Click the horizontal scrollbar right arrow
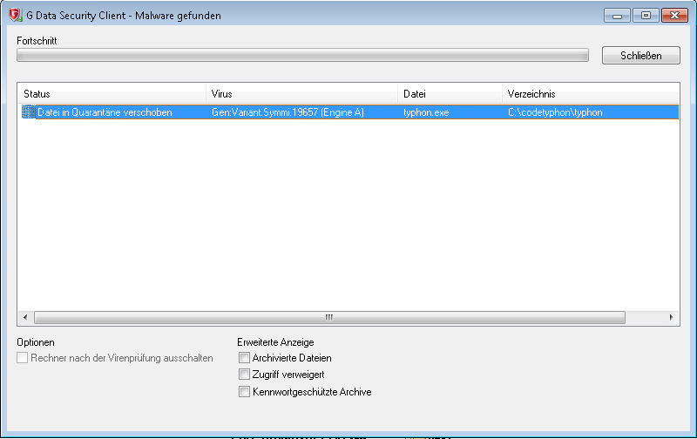This screenshot has height=439, width=697. click(671, 317)
